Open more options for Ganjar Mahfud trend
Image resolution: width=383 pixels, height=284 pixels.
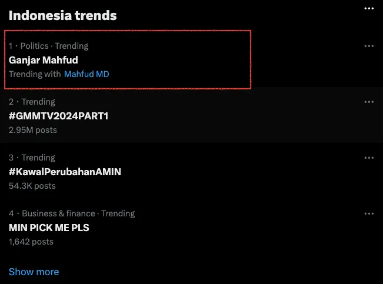pyautogui.click(x=369, y=46)
